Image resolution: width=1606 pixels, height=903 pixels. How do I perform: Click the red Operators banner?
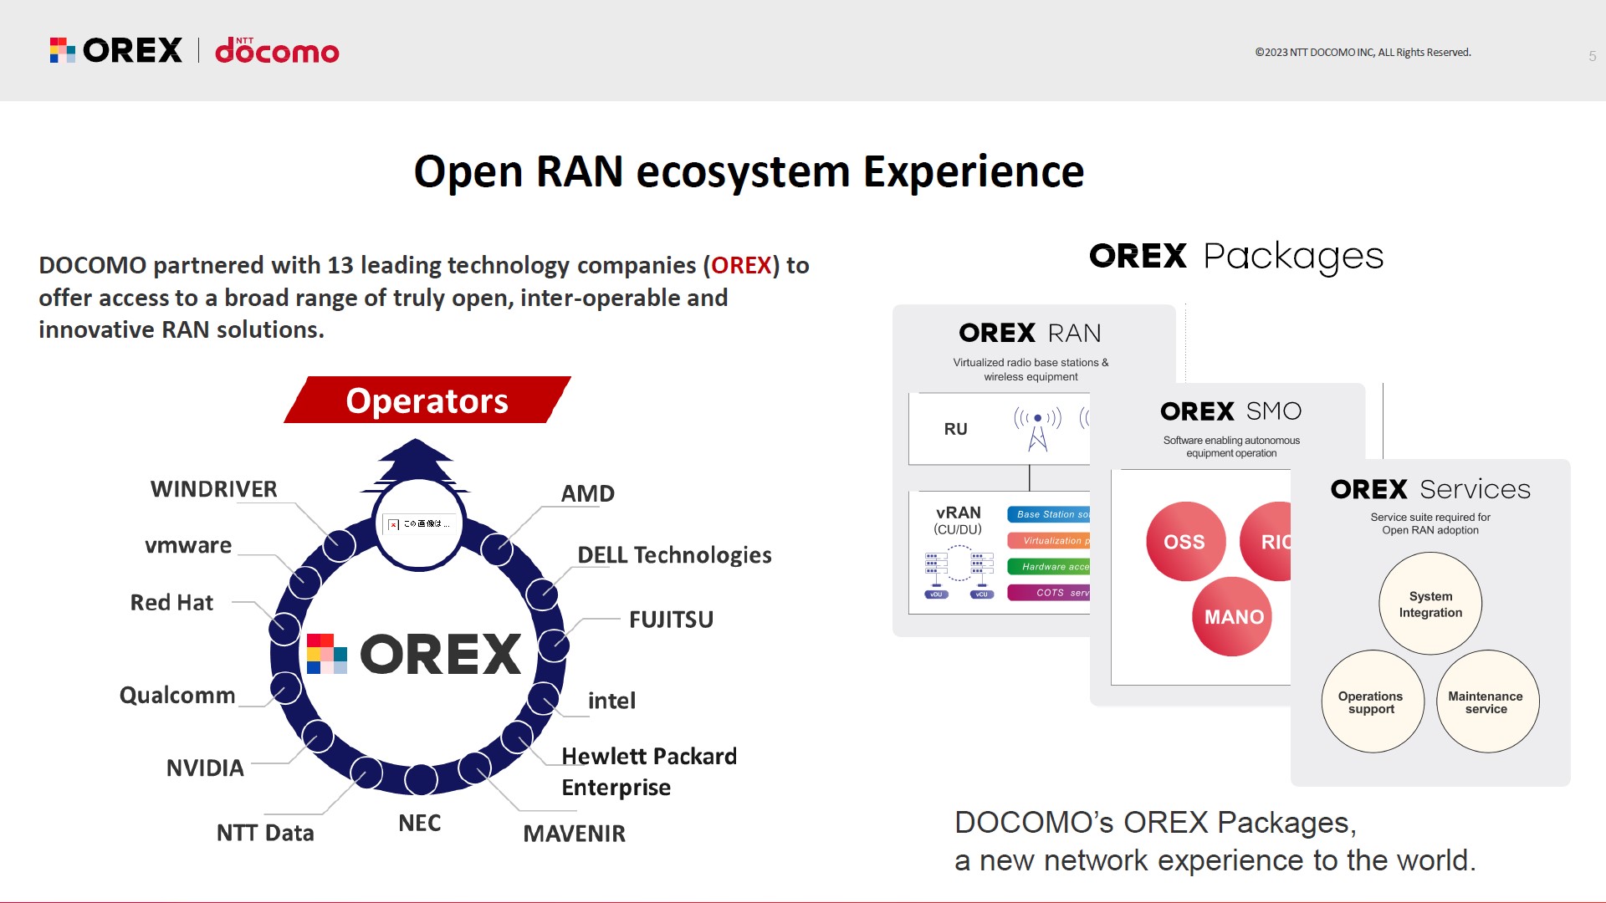click(427, 400)
